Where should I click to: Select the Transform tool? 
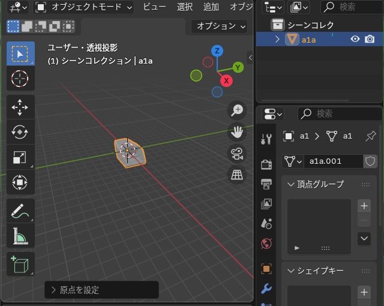20,182
